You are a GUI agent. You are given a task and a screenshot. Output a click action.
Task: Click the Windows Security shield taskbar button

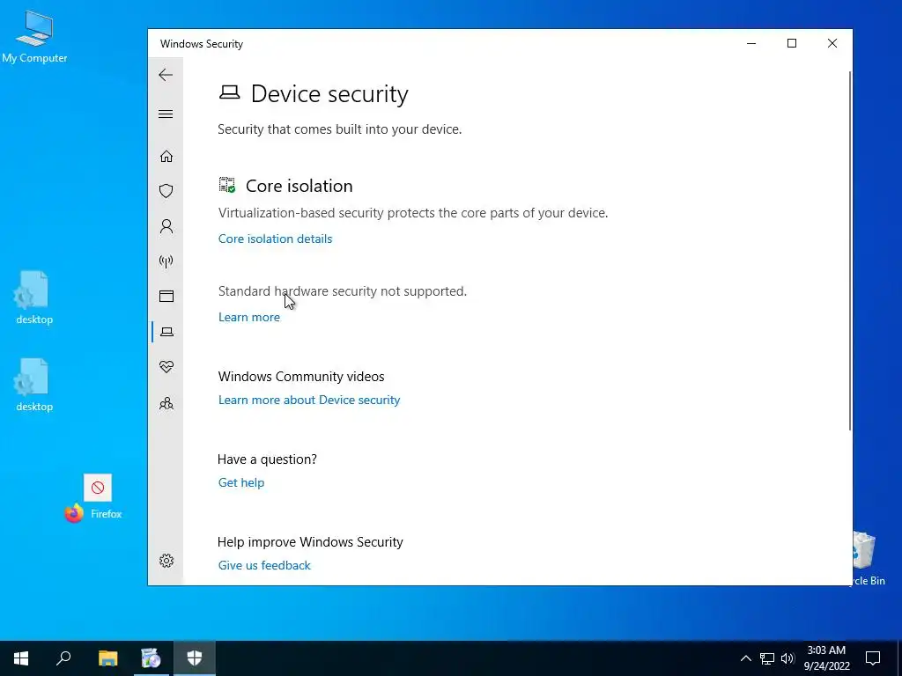(x=195, y=658)
